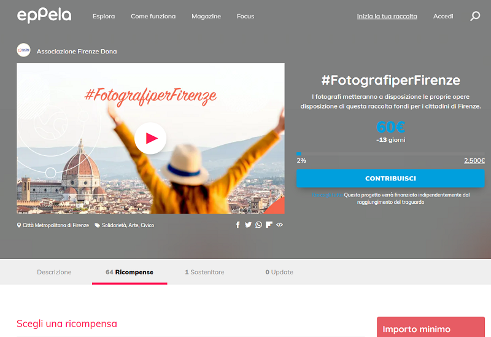Open Come funziona page
Viewport: 491px width, 337px height.
[x=153, y=17]
